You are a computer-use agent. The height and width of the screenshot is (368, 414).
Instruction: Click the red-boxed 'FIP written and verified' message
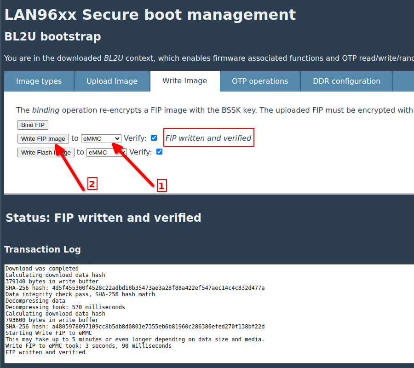coord(208,138)
